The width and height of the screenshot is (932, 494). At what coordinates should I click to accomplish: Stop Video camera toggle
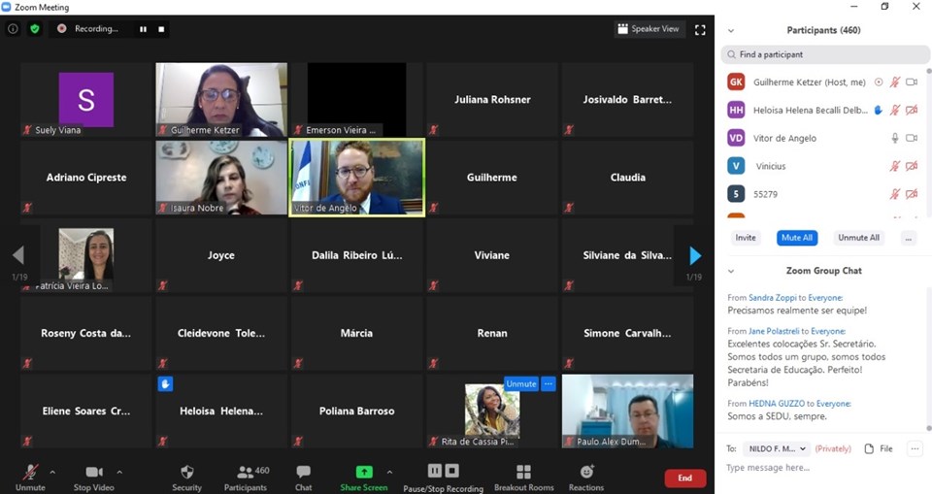pos(94,473)
